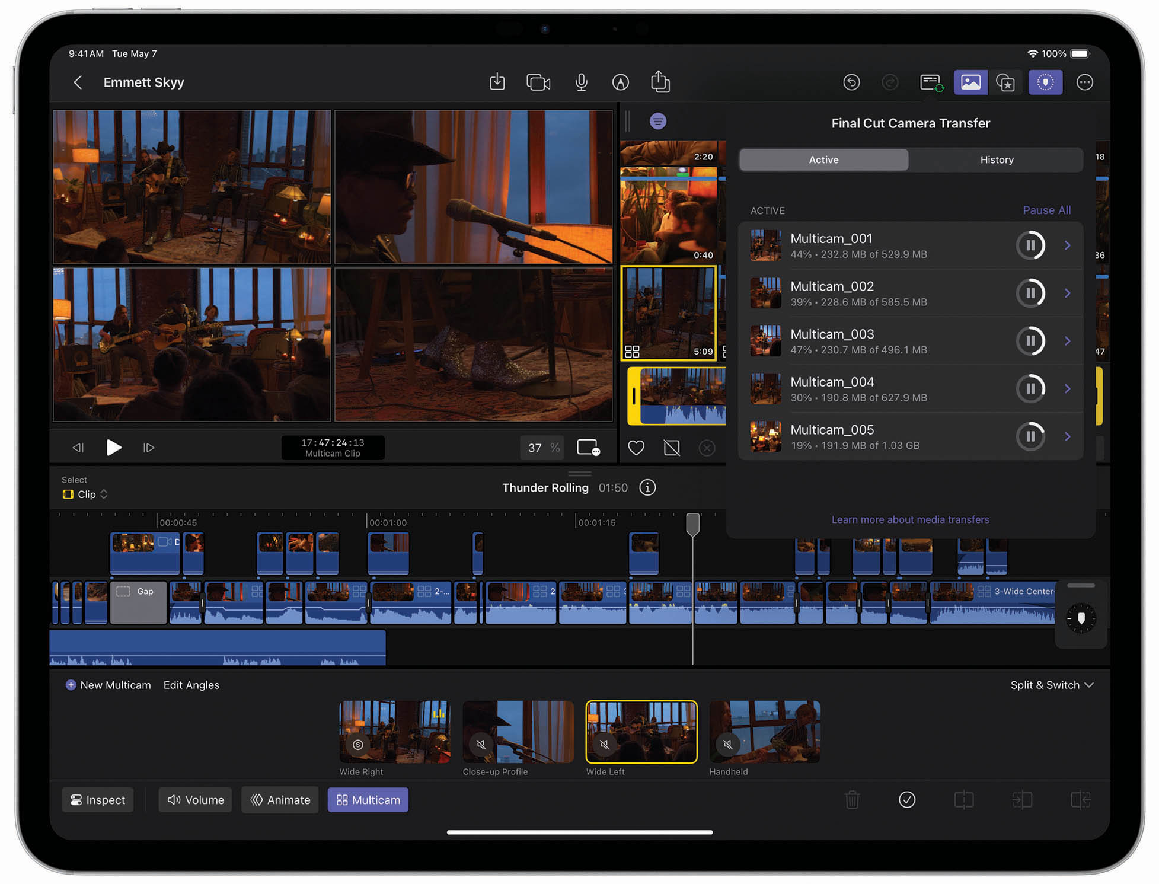
Task: Open the Split & Switch dropdown
Action: pos(1052,685)
